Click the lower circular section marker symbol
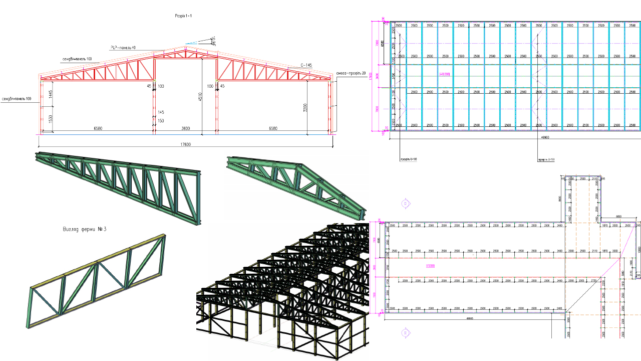641x361 pixels. [405, 332]
